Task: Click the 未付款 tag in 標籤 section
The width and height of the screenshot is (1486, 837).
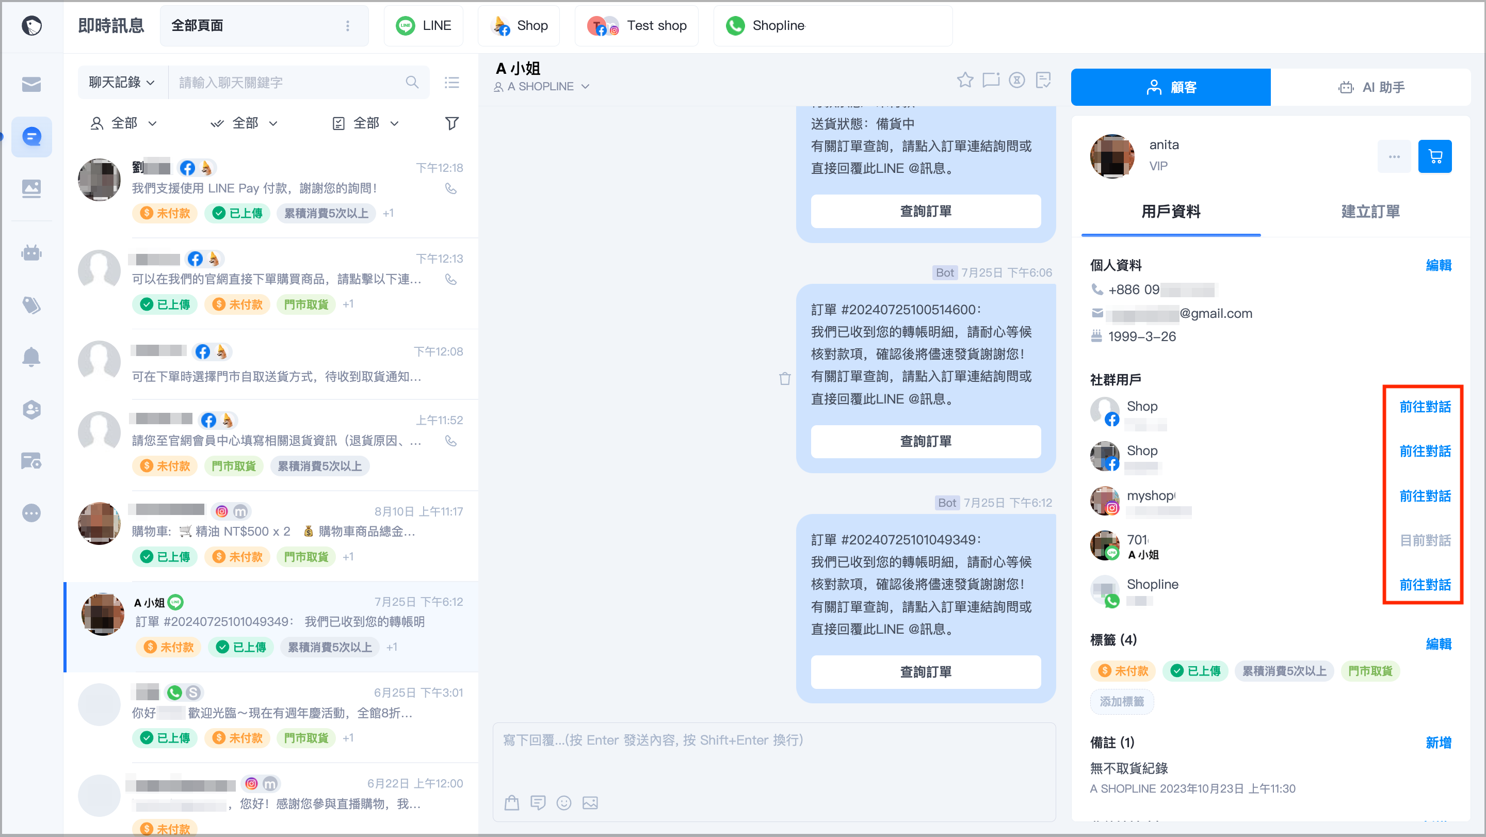Action: click(1123, 671)
